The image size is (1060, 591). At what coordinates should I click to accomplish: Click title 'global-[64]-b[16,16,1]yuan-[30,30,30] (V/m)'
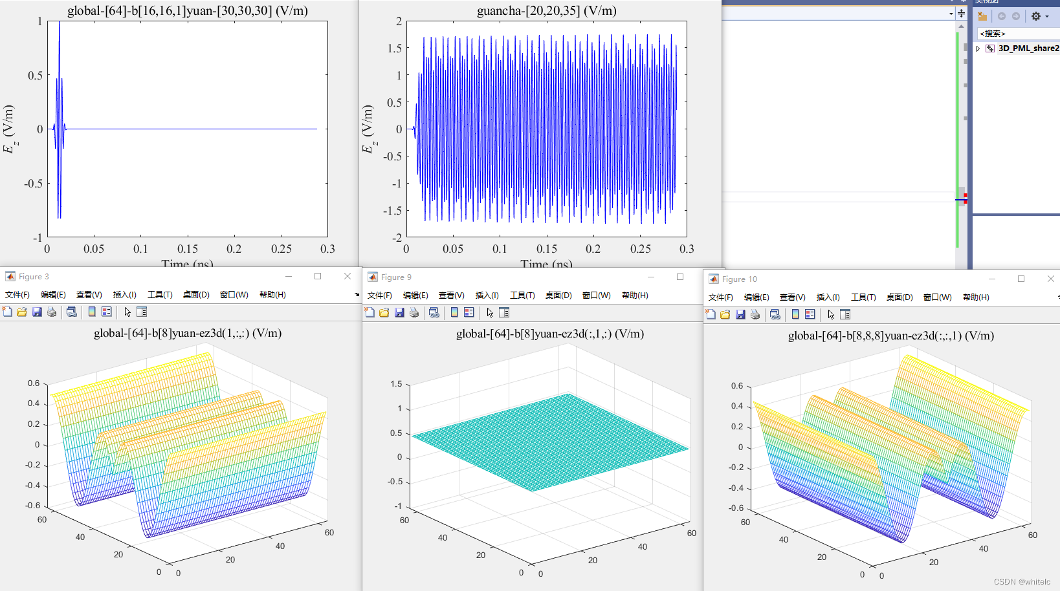(x=188, y=11)
